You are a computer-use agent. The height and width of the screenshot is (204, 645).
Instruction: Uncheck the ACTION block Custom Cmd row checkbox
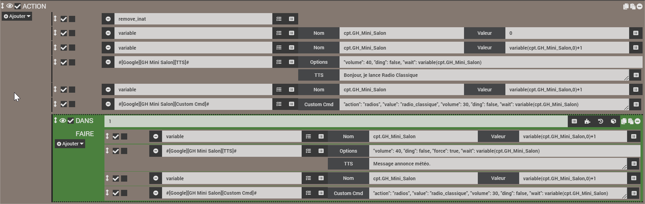click(x=64, y=104)
